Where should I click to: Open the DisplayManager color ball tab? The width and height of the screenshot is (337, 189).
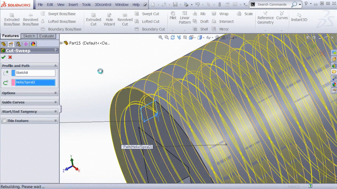click(x=33, y=44)
